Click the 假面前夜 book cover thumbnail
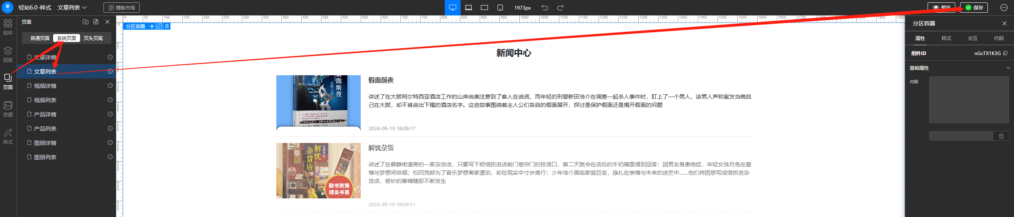This screenshot has width=1014, height=217. [x=318, y=103]
